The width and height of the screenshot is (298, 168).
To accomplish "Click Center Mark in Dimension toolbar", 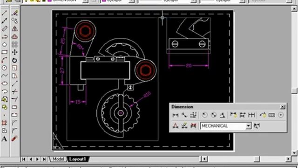I will click(x=281, y=115).
